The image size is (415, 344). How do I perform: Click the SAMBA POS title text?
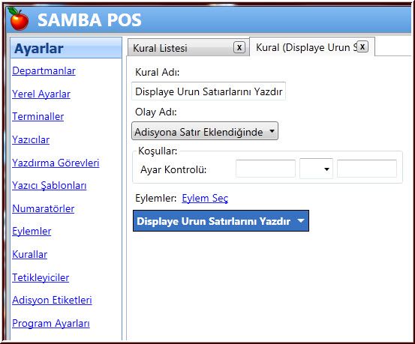[89, 19]
